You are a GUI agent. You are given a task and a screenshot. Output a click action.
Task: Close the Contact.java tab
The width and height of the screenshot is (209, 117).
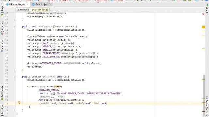pos(51,4)
